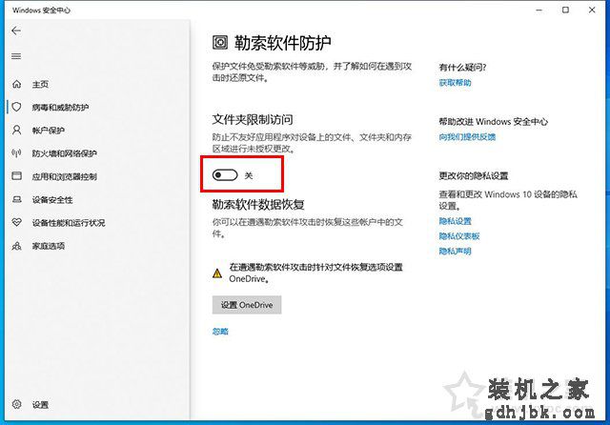This screenshot has width=610, height=425.
Task: Click the ransomware protection header icon
Action: pos(220,42)
